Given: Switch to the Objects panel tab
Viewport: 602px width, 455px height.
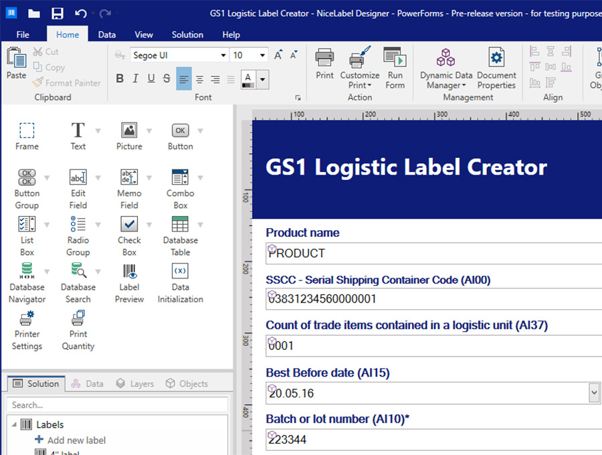Looking at the screenshot, I should pos(187,383).
